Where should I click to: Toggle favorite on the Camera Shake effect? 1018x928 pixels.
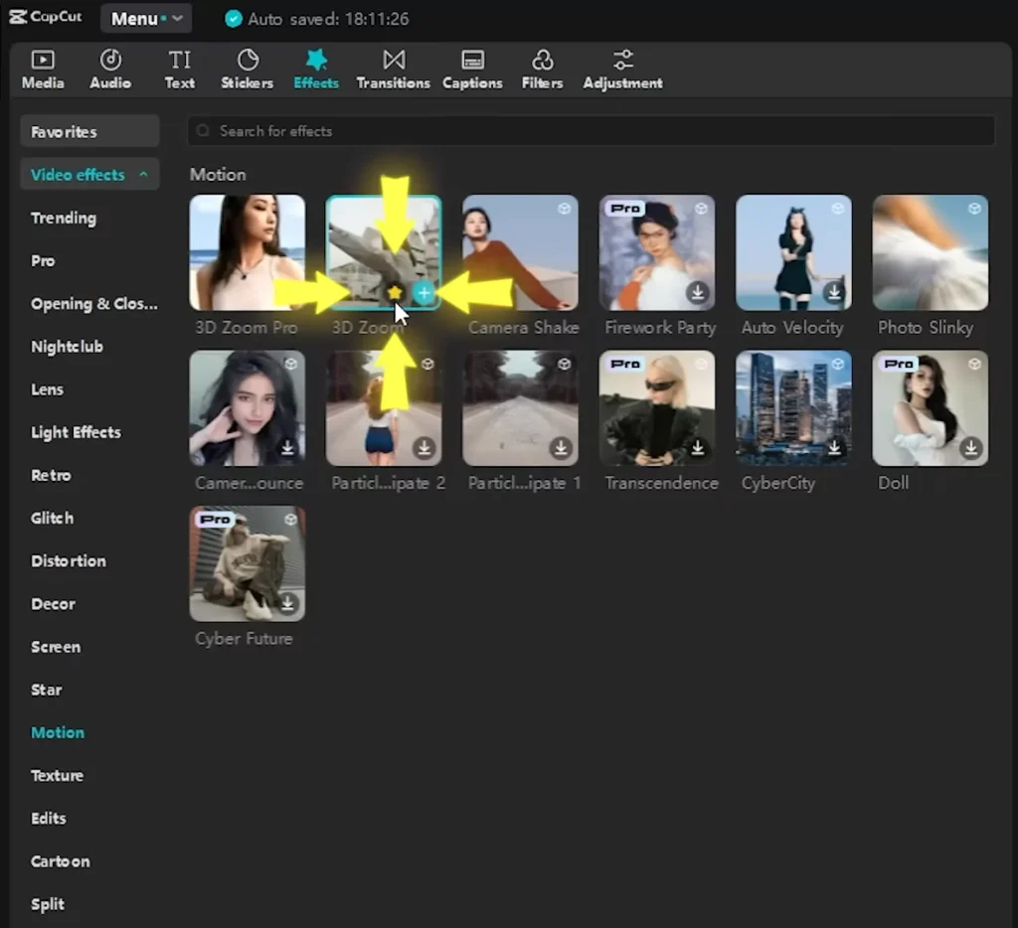pos(565,209)
